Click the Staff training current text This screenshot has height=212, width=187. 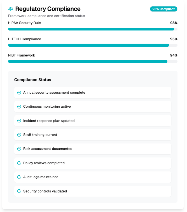point(40,135)
